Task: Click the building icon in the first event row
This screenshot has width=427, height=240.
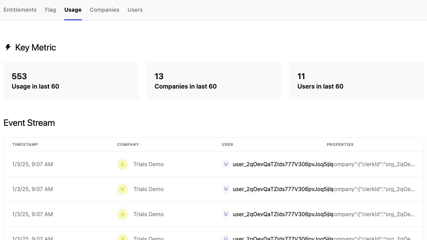Action: [x=122, y=164]
